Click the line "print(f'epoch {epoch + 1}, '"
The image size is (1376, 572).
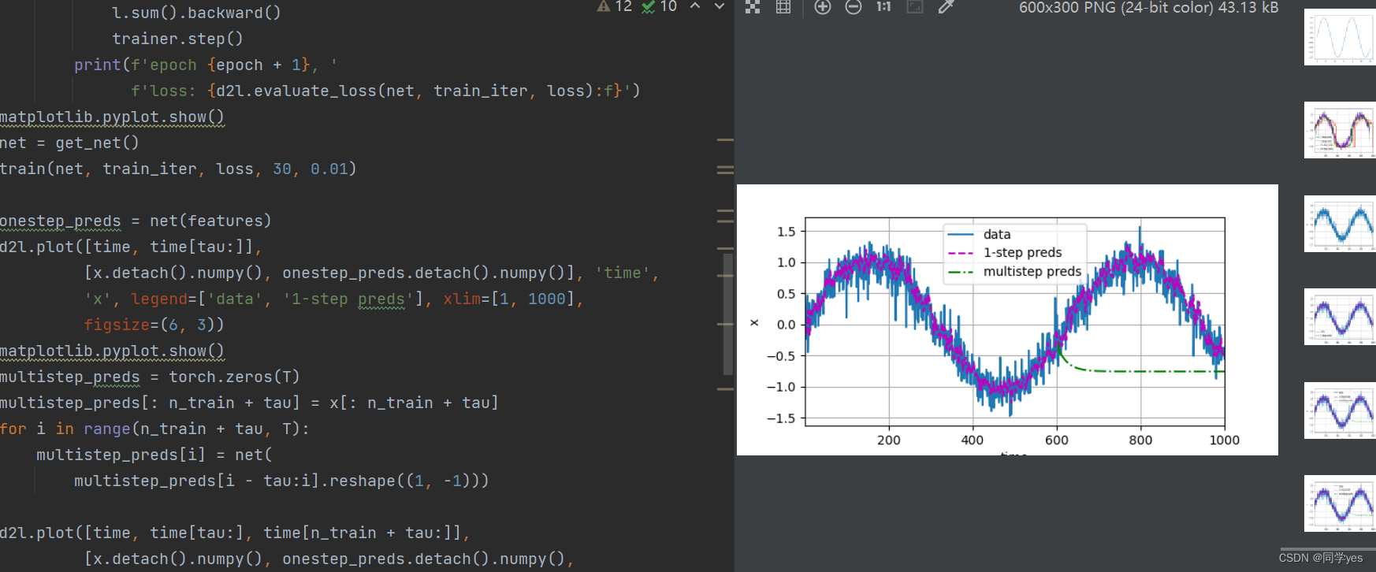tap(206, 65)
